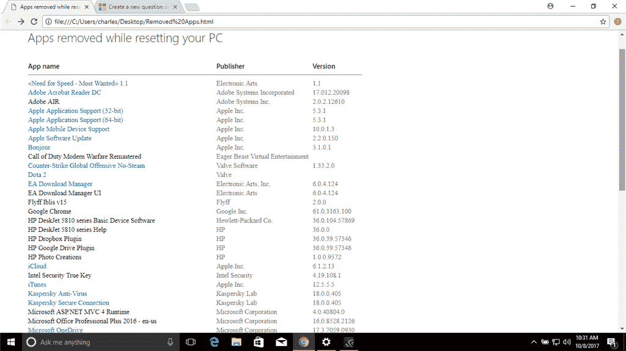Click the iTunes link
This screenshot has width=626, height=351.
click(37, 285)
